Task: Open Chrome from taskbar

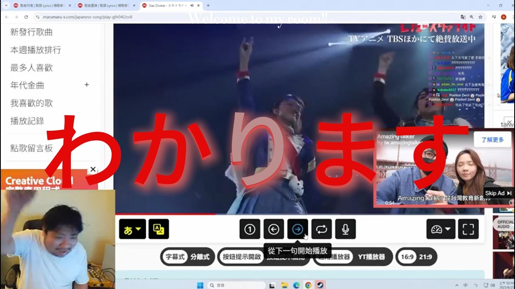Action: [x=308, y=285]
